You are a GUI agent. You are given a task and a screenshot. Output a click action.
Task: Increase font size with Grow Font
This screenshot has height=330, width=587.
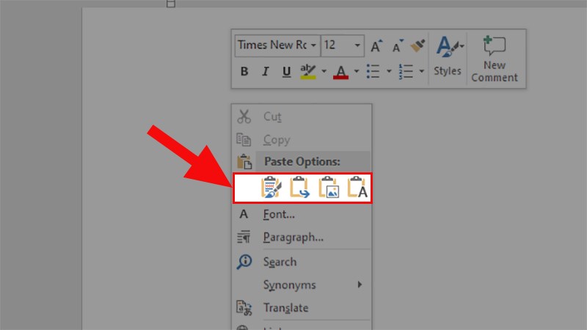tap(376, 45)
